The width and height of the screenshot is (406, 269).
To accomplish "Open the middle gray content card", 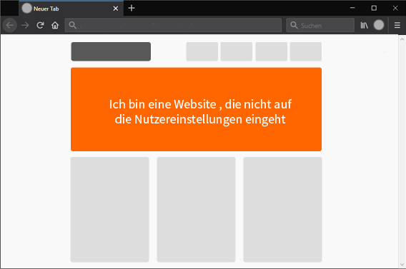I will 197,210.
